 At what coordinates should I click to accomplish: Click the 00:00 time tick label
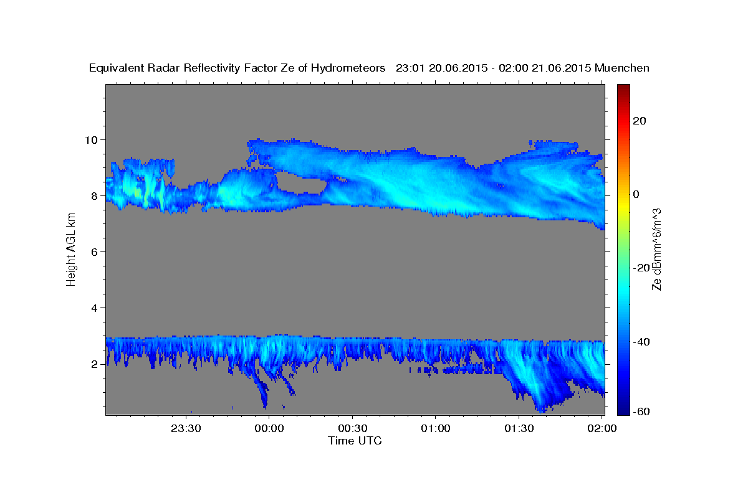point(269,429)
